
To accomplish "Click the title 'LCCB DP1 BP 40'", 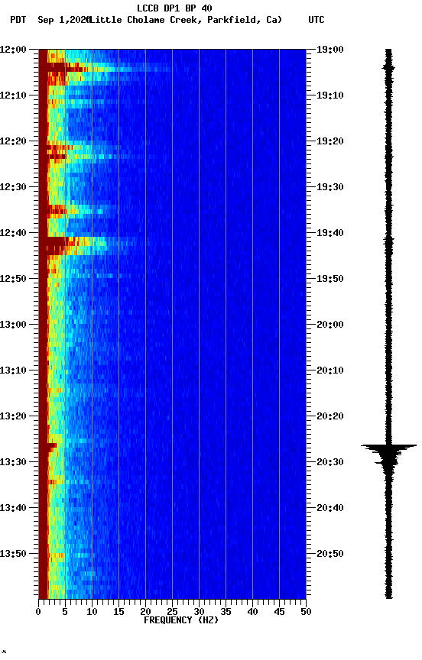I will click(174, 8).
